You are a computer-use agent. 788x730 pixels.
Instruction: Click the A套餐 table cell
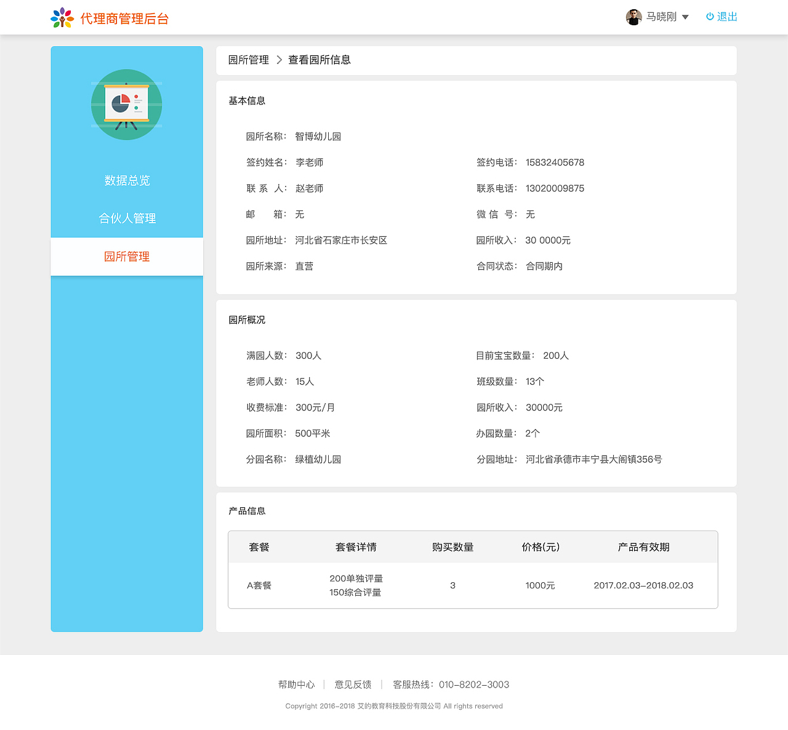pos(259,585)
